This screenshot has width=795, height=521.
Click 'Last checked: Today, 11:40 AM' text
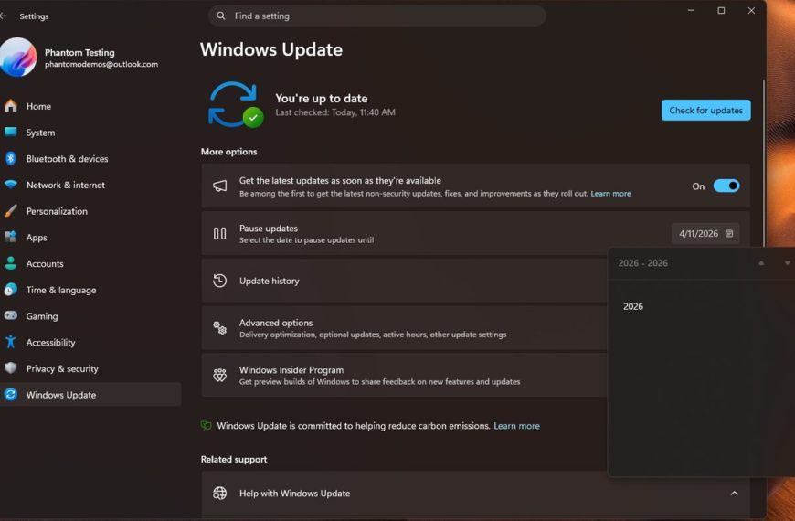(335, 112)
